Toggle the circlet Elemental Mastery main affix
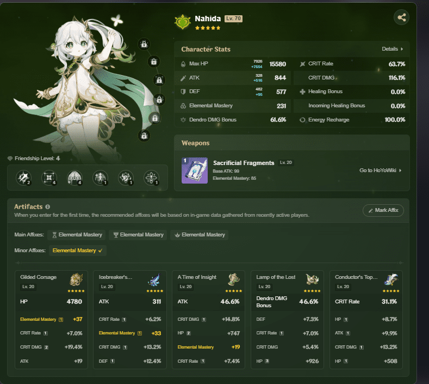 200,235
